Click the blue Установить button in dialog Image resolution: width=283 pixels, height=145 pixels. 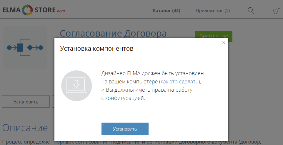(x=125, y=129)
